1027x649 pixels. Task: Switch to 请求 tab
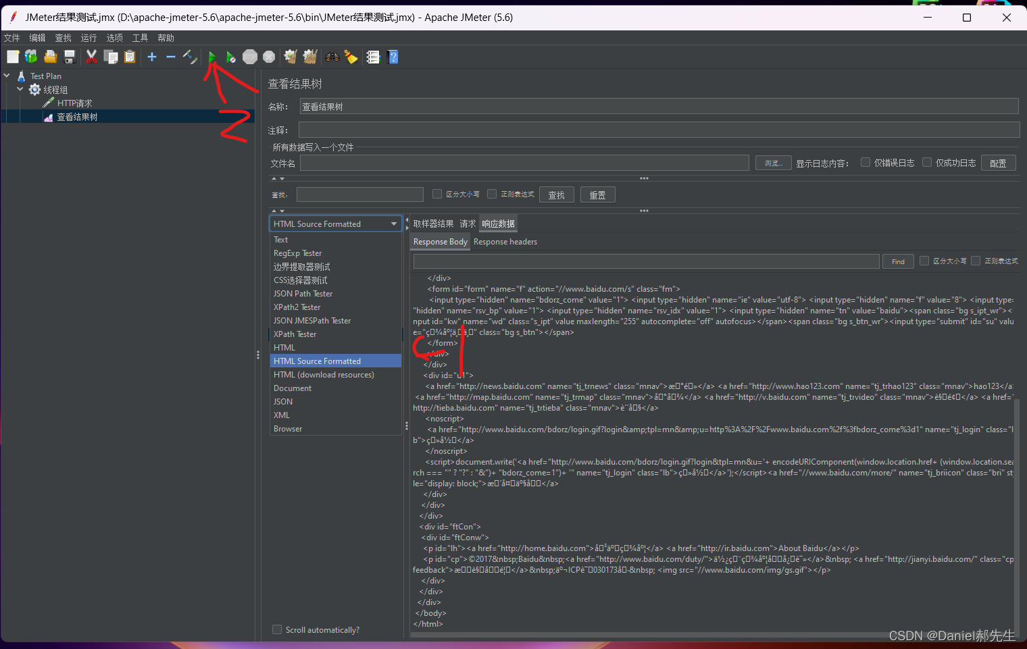coord(468,224)
